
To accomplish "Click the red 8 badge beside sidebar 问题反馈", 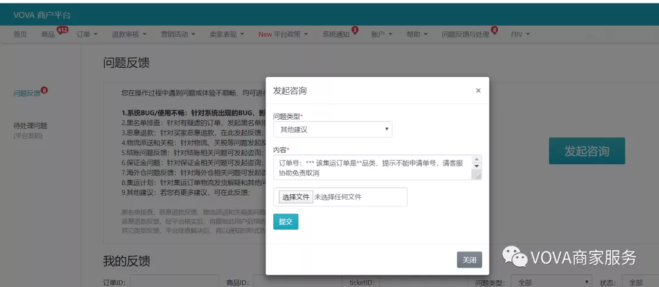I will [45, 90].
